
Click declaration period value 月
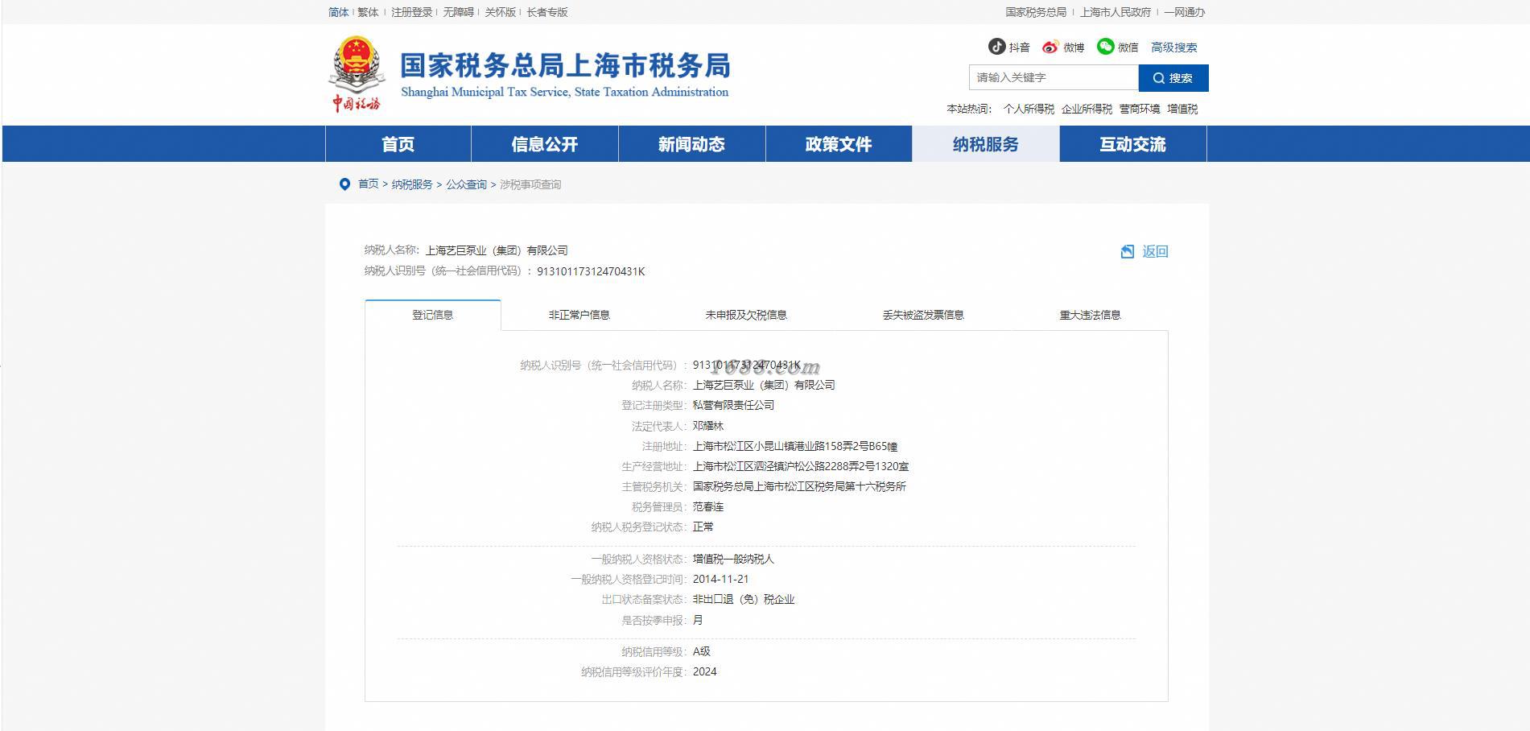[698, 620]
